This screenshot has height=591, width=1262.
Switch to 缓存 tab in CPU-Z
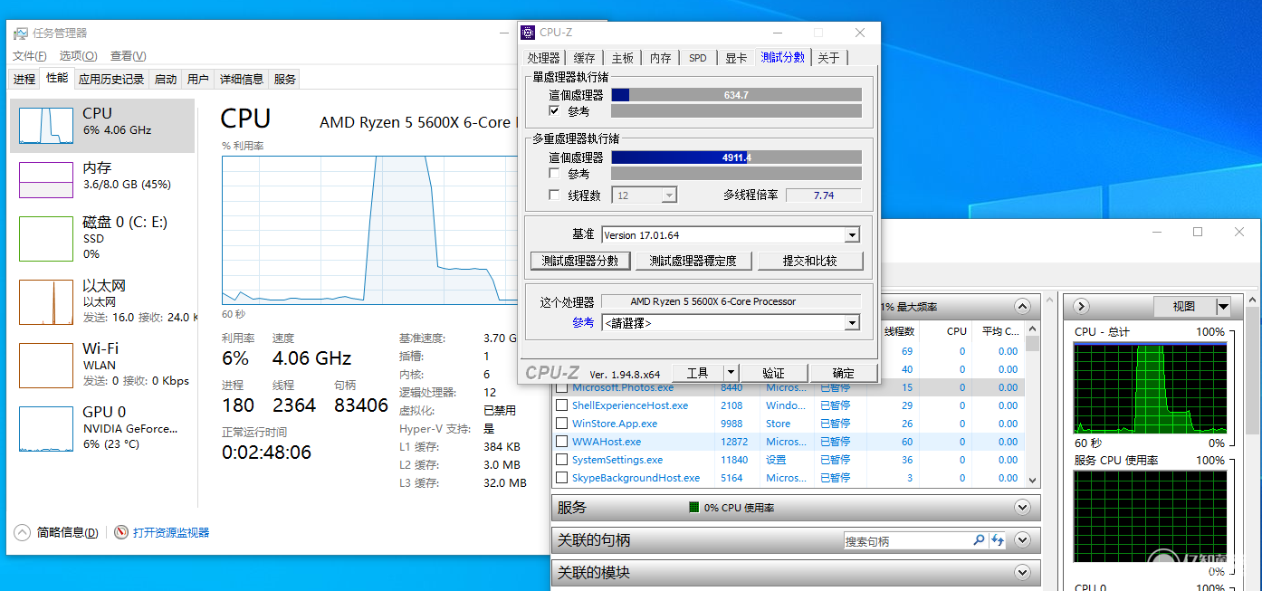(x=585, y=58)
